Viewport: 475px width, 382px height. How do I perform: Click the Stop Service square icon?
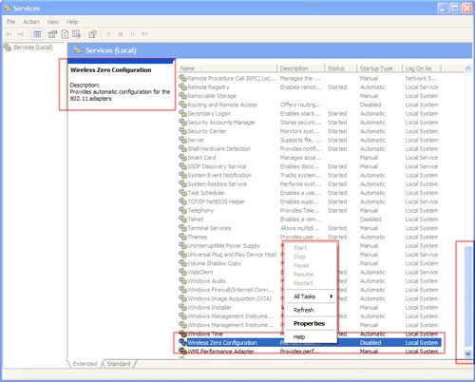point(121,34)
